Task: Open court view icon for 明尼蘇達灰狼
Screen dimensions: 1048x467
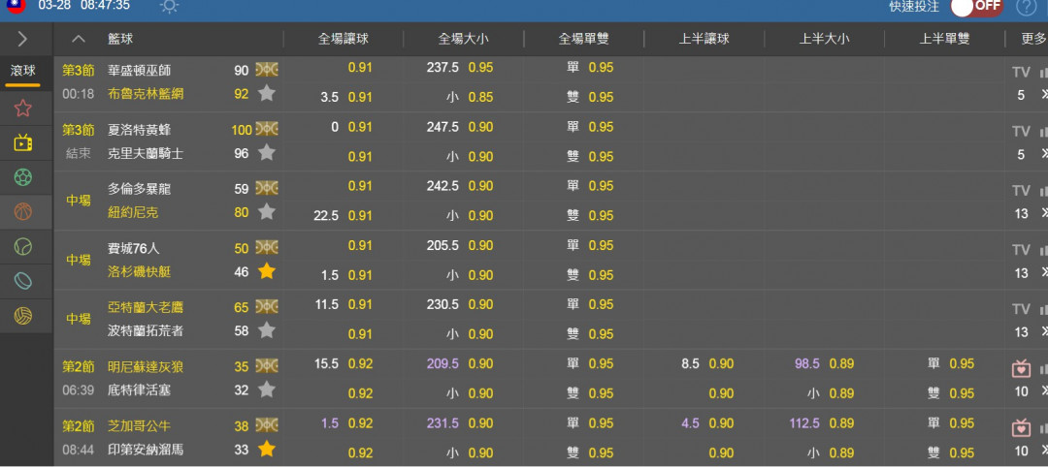Action: pos(267,366)
